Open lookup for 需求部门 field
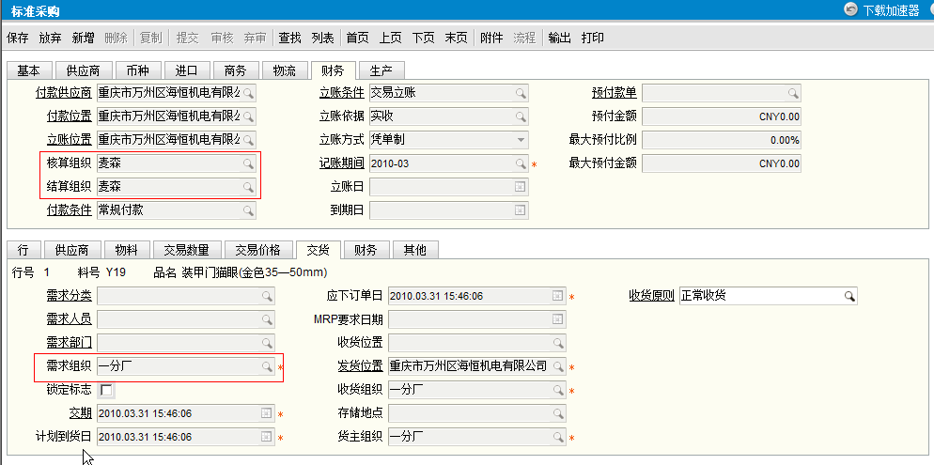This screenshot has width=934, height=465. (267, 343)
